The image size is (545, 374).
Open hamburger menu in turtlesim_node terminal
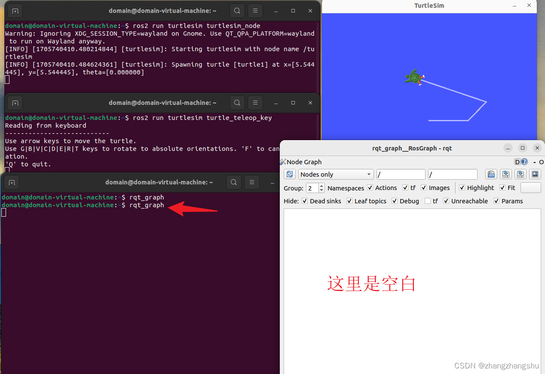255,10
